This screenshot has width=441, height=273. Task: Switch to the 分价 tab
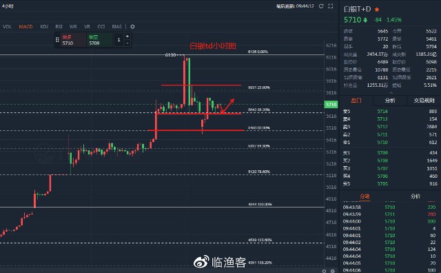tap(416, 196)
